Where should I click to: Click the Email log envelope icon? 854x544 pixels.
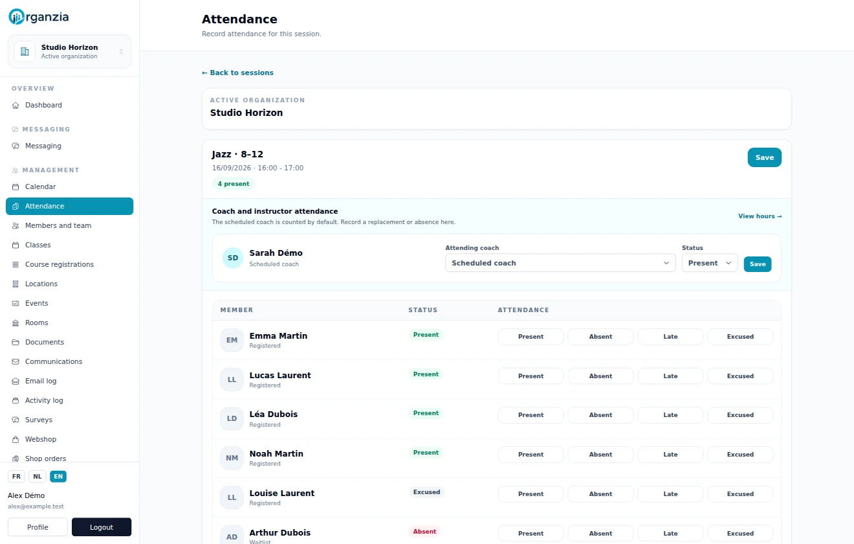[x=16, y=381]
